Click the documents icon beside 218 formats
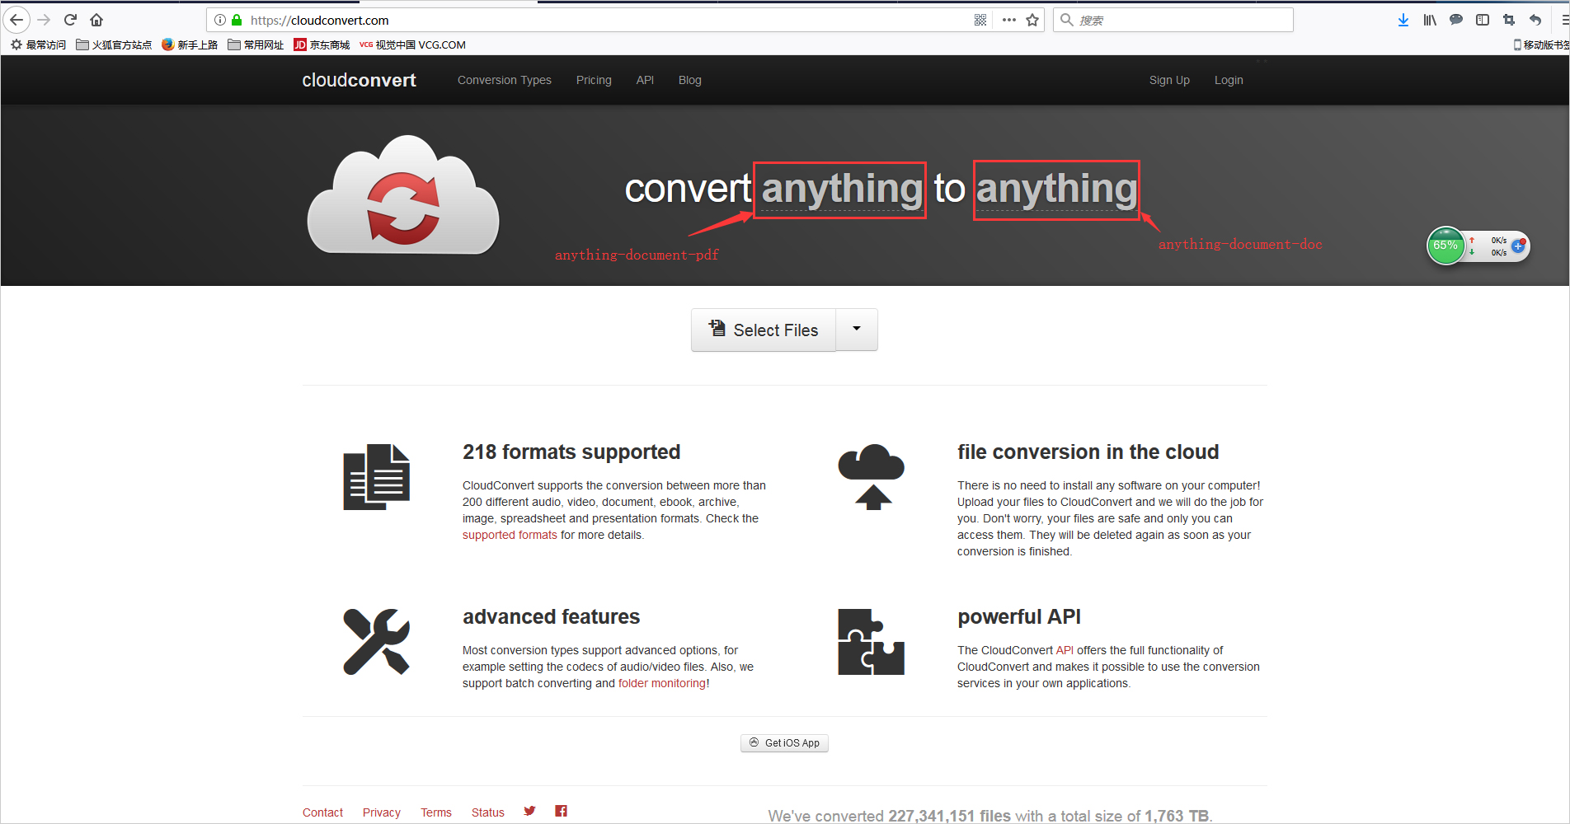This screenshot has width=1570, height=824. (x=377, y=477)
